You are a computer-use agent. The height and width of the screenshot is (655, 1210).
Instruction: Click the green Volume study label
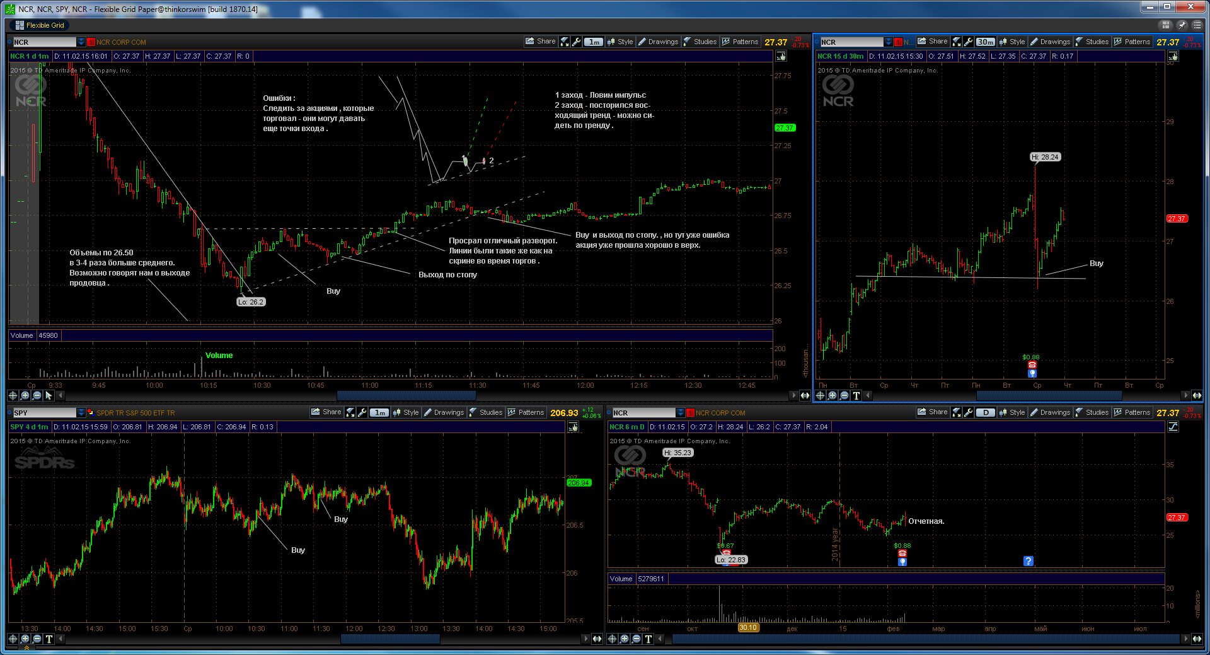click(x=219, y=356)
